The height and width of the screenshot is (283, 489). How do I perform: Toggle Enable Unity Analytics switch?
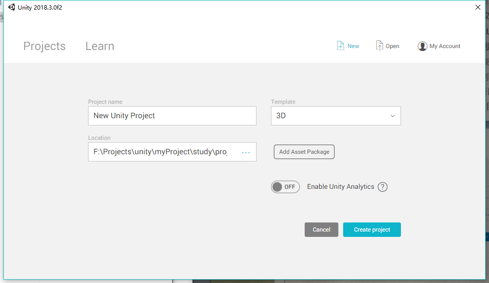pyautogui.click(x=285, y=187)
